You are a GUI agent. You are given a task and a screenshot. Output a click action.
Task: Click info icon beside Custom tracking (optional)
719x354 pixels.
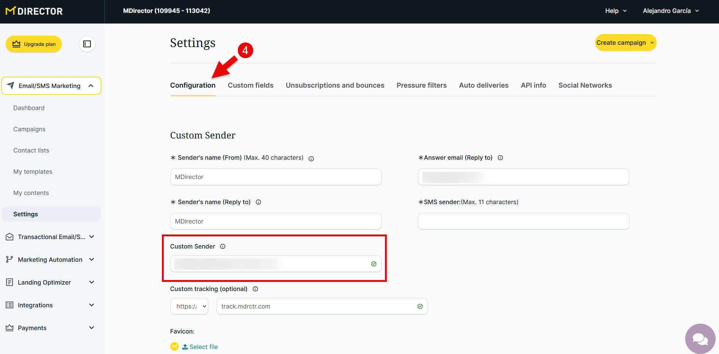coord(255,289)
